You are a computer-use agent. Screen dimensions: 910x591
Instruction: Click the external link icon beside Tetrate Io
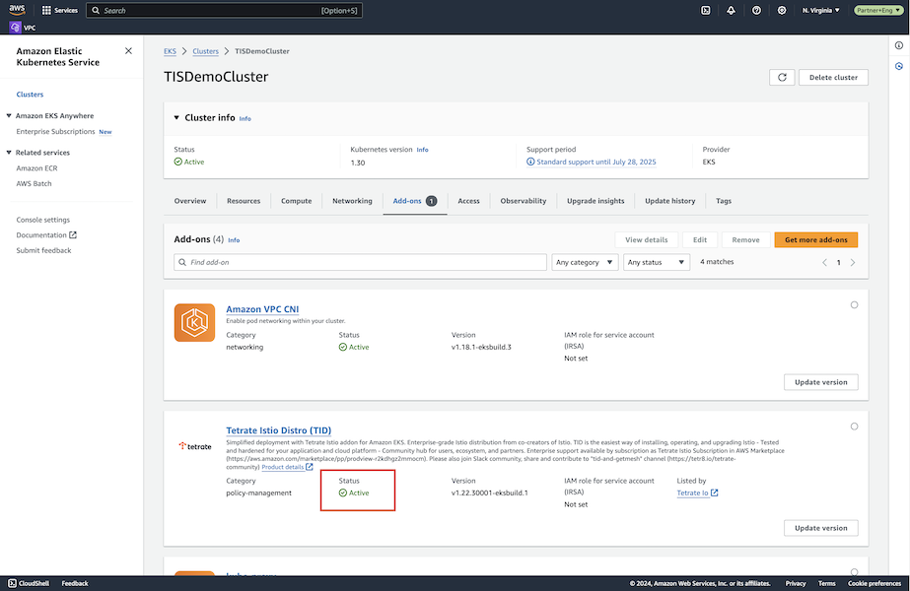tap(715, 492)
